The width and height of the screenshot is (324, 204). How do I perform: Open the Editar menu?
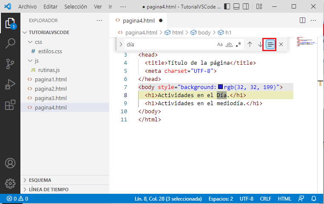pos(51,7)
